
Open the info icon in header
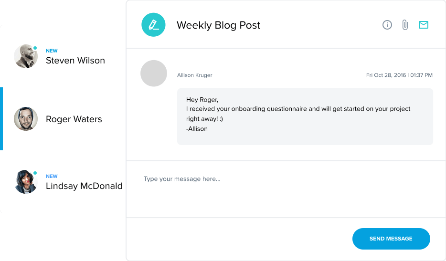coord(387,25)
